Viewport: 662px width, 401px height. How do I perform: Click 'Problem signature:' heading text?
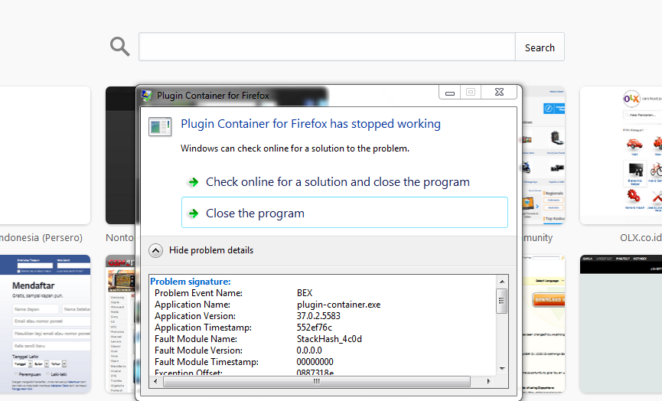(x=191, y=282)
